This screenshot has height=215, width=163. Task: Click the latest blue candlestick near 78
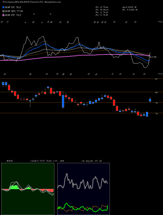(150, 100)
